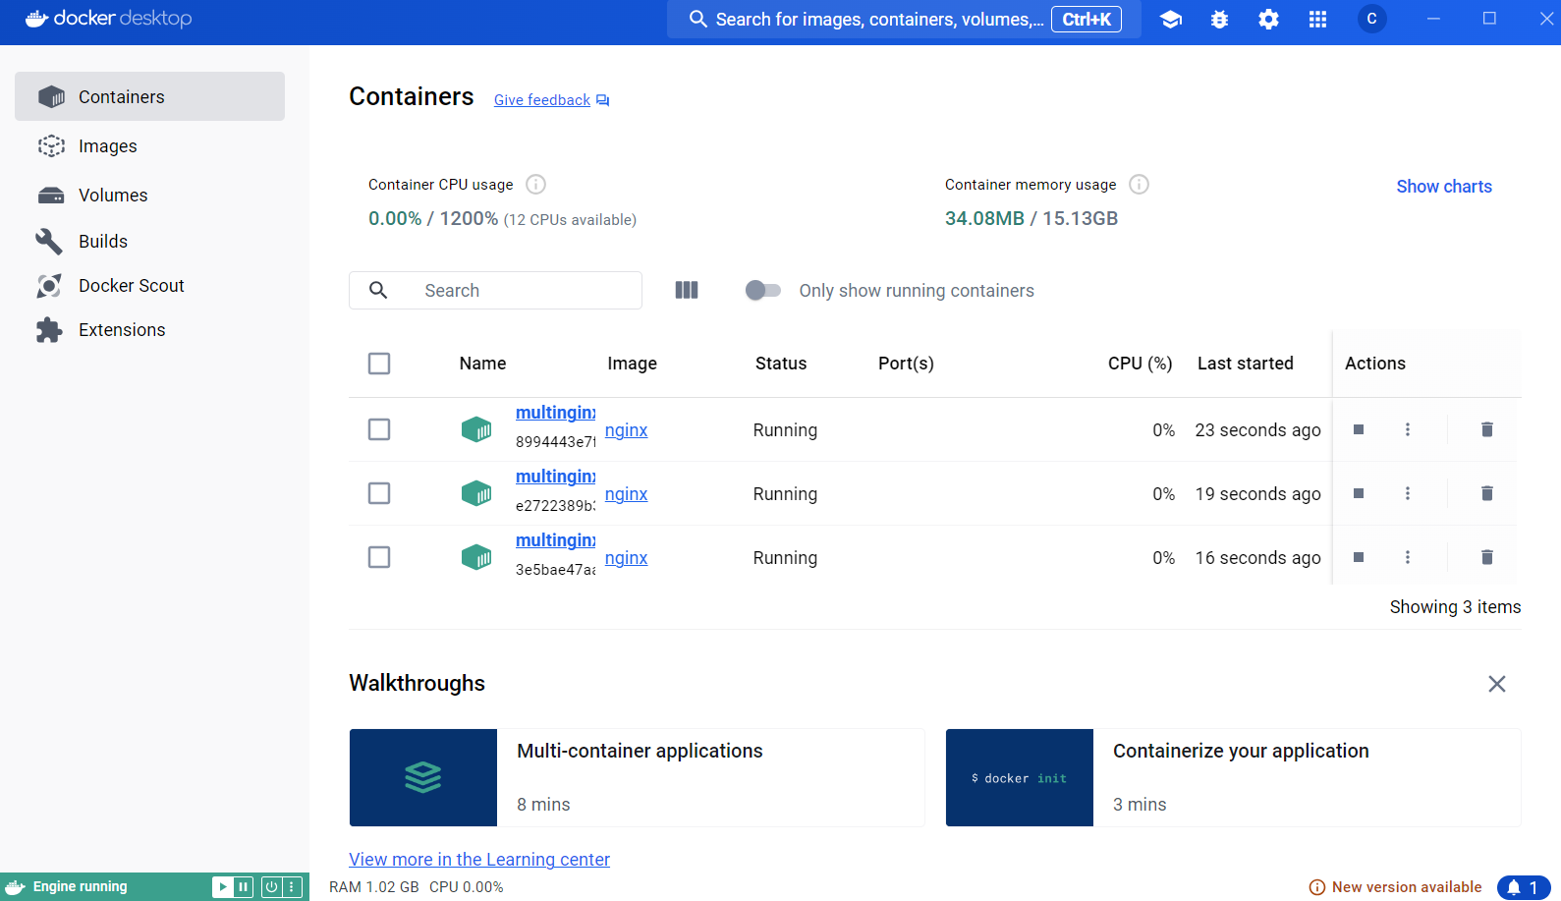Open the multinginx container with ID e2722389b
The width and height of the screenshot is (1561, 901).
tap(555, 477)
